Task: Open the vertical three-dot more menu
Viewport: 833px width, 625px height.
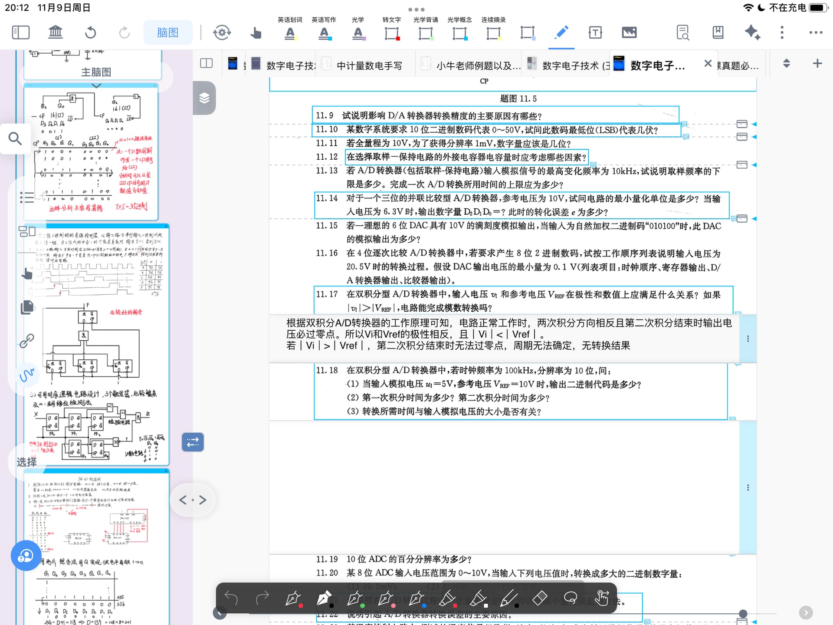Action: (782, 33)
